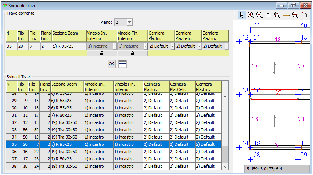Click beam label 27 in the drawing

tap(301, 66)
